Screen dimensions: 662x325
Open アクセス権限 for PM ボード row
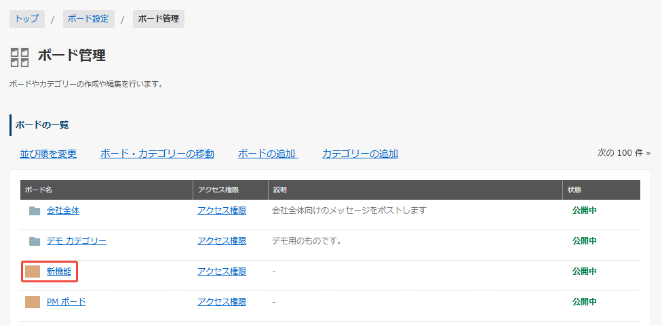coord(222,302)
